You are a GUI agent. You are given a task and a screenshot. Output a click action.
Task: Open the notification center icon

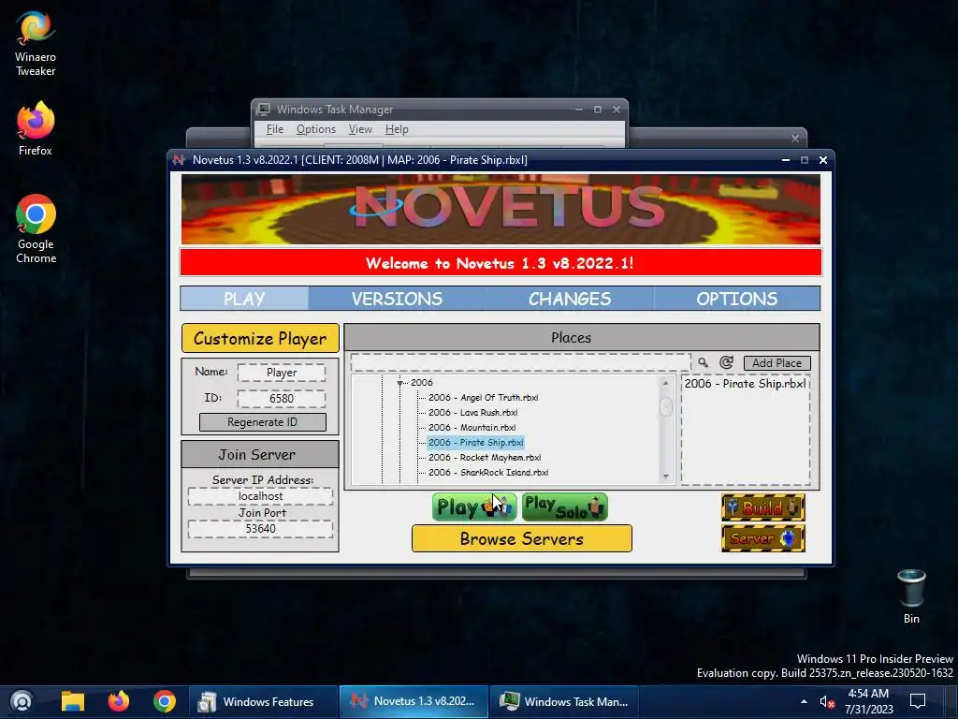point(917,701)
